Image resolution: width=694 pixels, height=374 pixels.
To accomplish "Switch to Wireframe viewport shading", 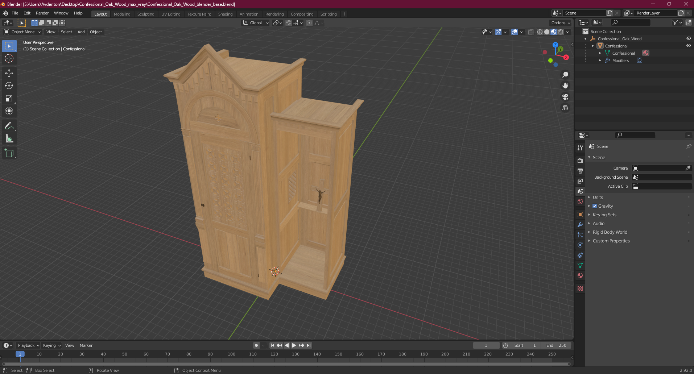I will 540,32.
